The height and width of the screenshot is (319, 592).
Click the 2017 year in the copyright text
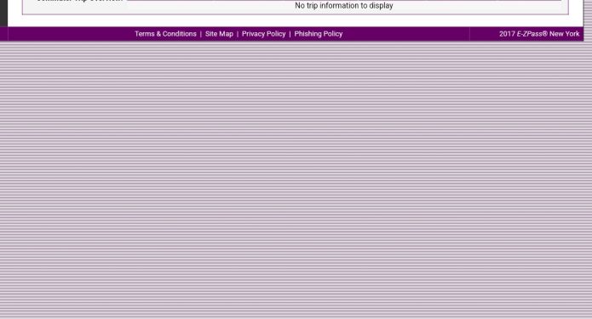[507, 34]
